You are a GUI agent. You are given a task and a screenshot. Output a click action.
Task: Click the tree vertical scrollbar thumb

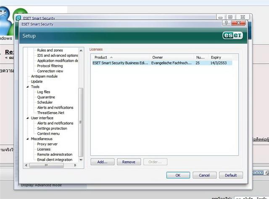click(x=81, y=122)
